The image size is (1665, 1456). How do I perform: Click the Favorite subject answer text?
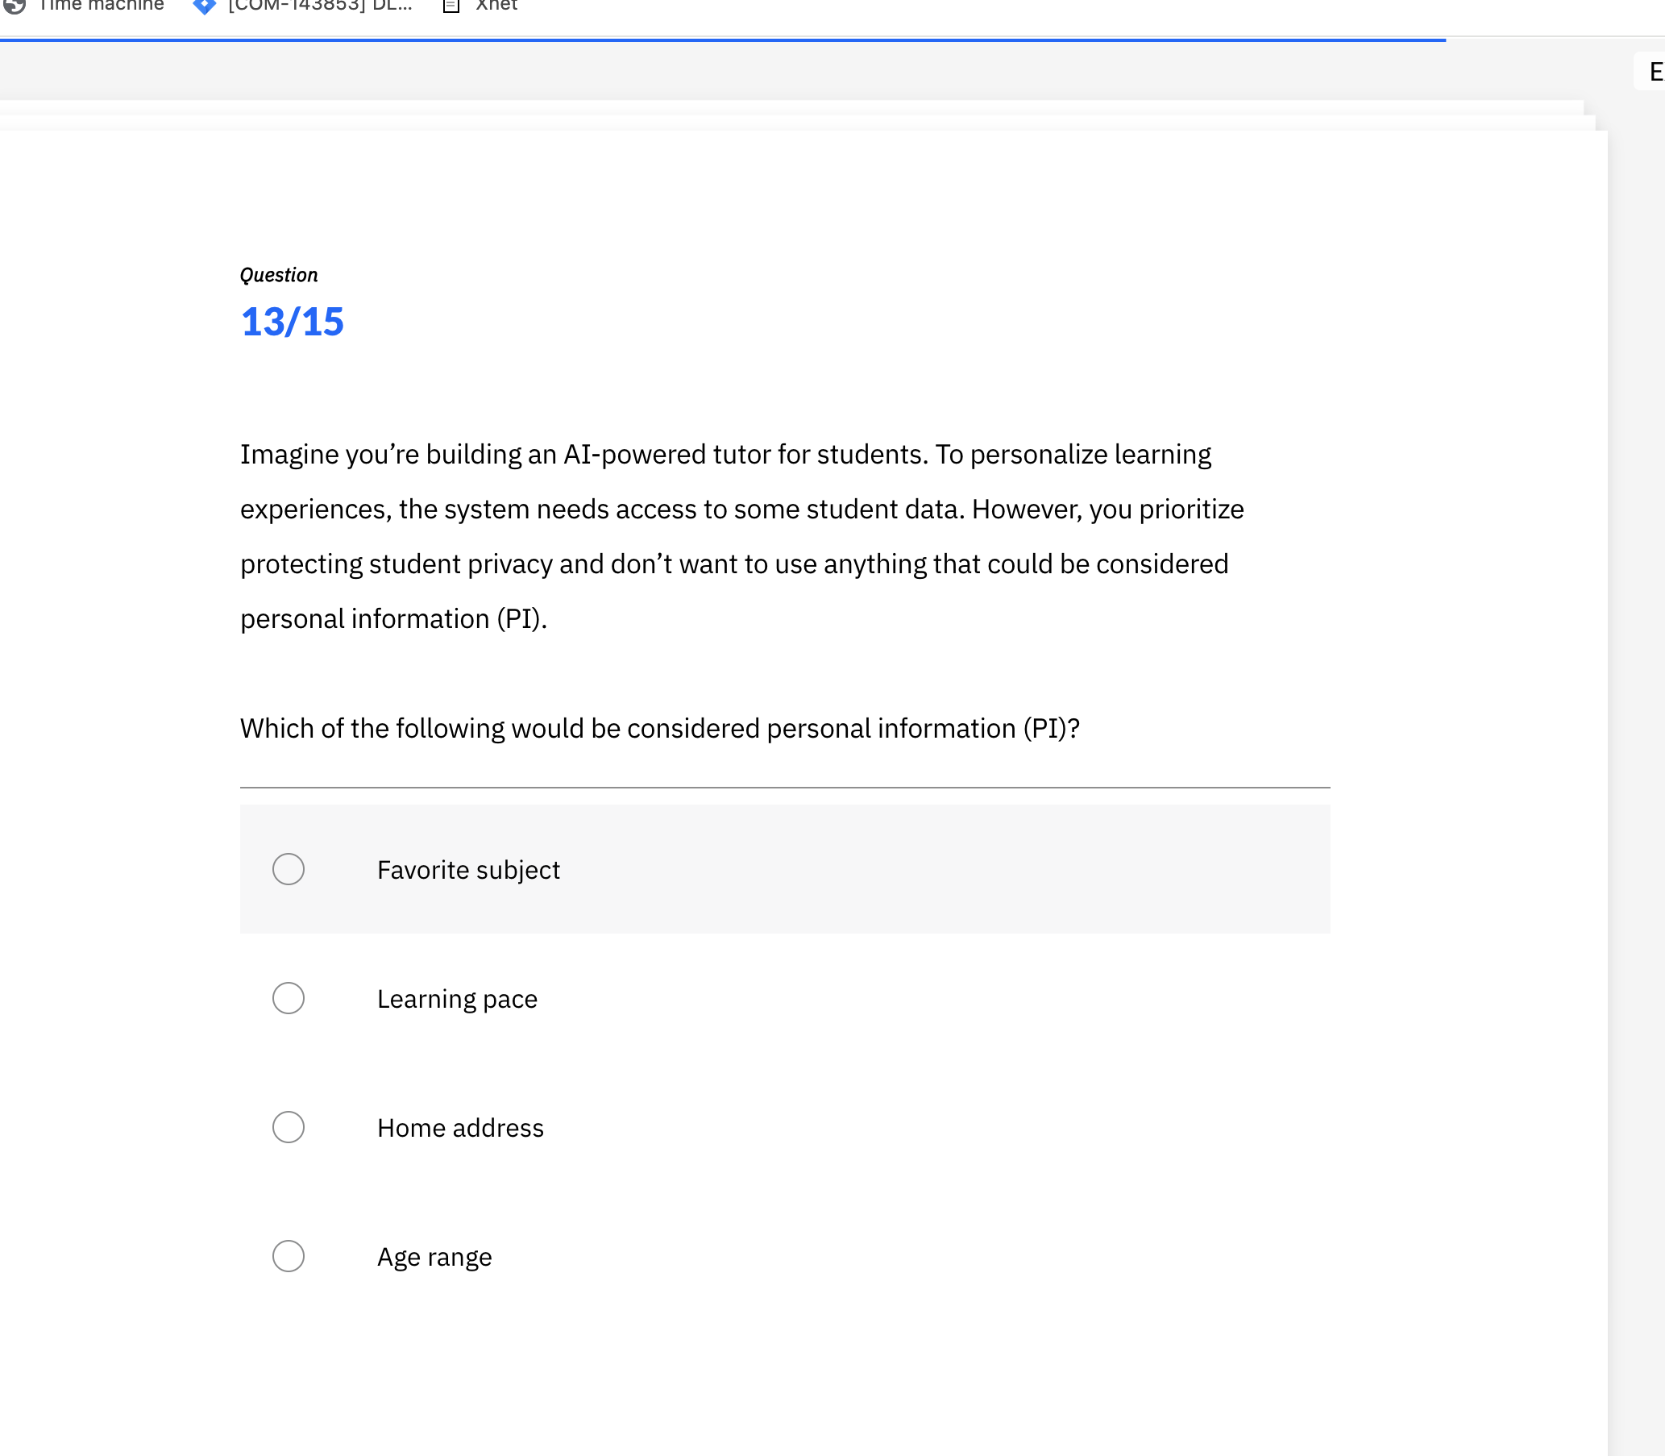tap(469, 870)
